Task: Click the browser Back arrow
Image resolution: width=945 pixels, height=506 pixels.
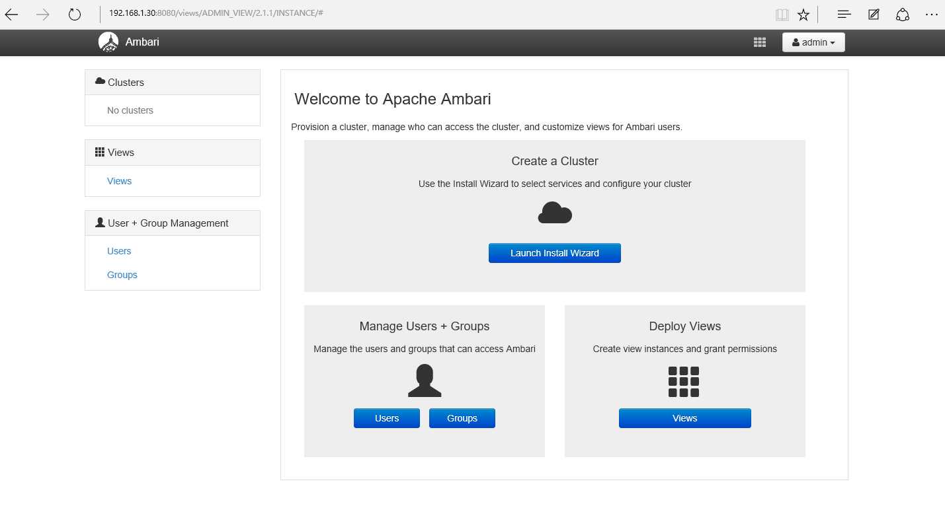Action: tap(11, 14)
